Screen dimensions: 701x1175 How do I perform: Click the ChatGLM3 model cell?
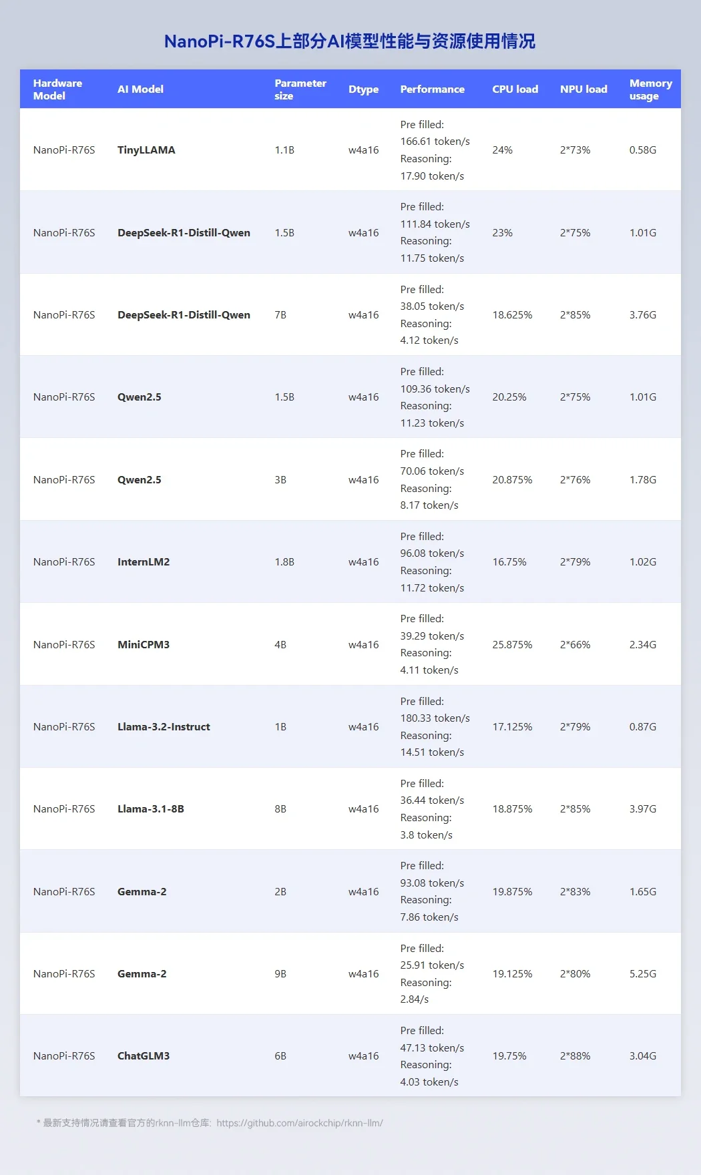coord(144,1056)
